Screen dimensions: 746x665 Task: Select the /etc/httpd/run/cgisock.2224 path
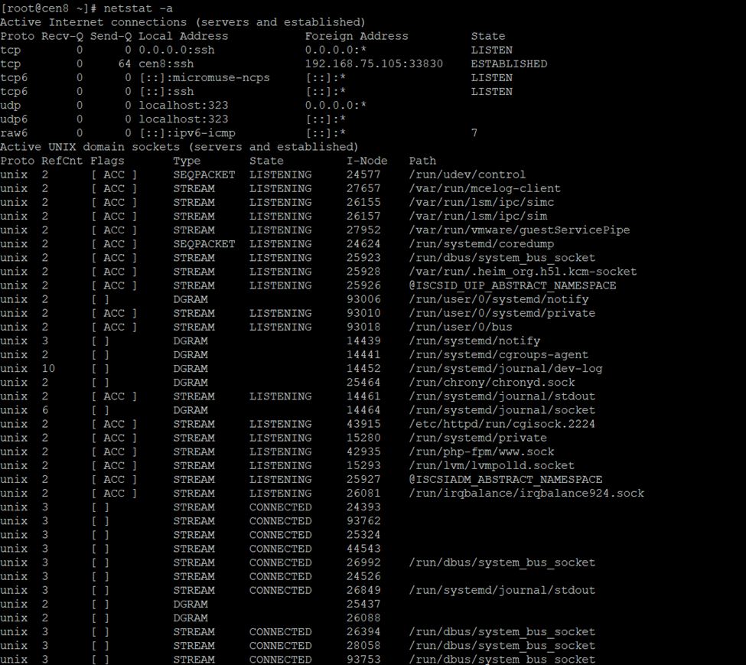point(502,424)
